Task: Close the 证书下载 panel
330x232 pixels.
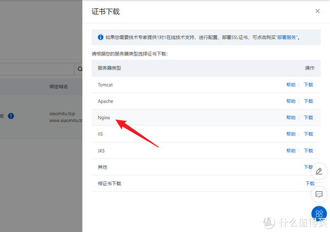Action: [x=317, y=11]
